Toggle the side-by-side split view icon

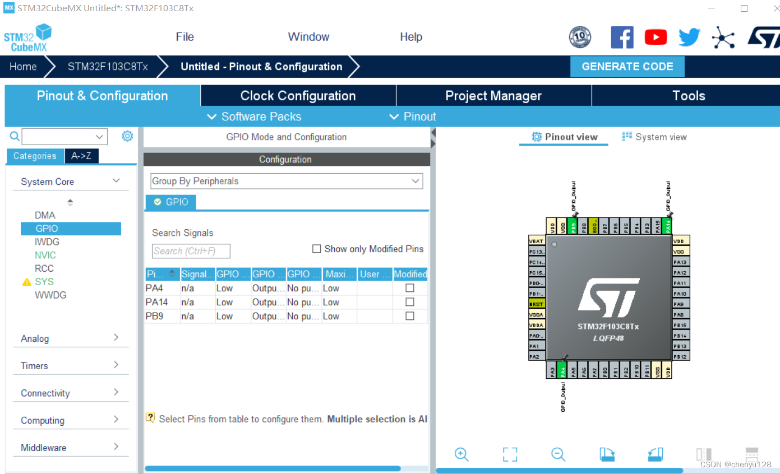pyautogui.click(x=704, y=454)
